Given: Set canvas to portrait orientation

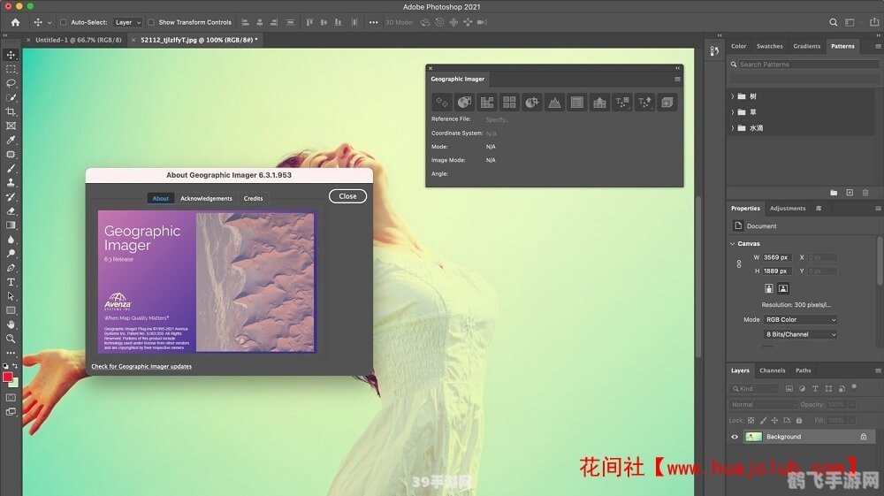Looking at the screenshot, I should pyautogui.click(x=769, y=288).
